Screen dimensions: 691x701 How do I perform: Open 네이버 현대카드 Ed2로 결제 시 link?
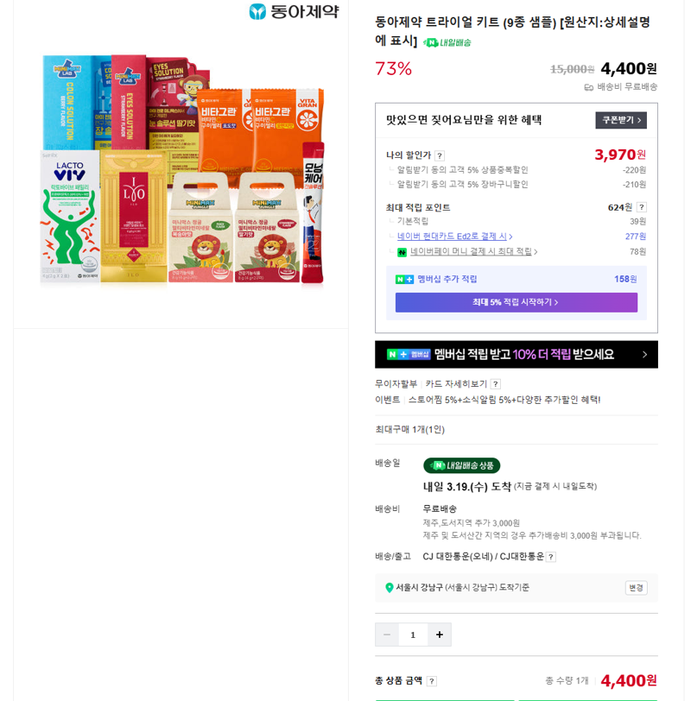click(455, 236)
